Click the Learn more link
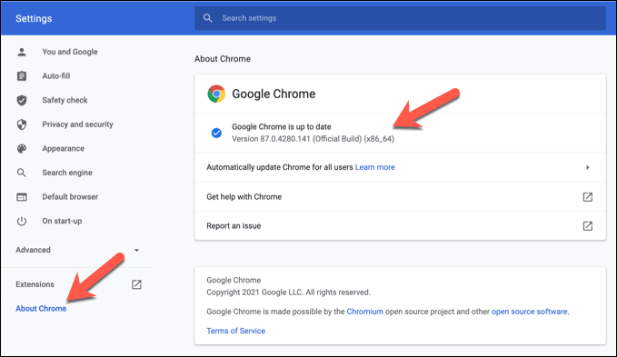Image resolution: width=617 pixels, height=357 pixels. tap(374, 167)
